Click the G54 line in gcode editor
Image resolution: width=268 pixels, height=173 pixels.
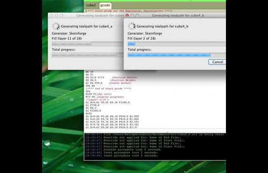pyautogui.click(x=88, y=91)
